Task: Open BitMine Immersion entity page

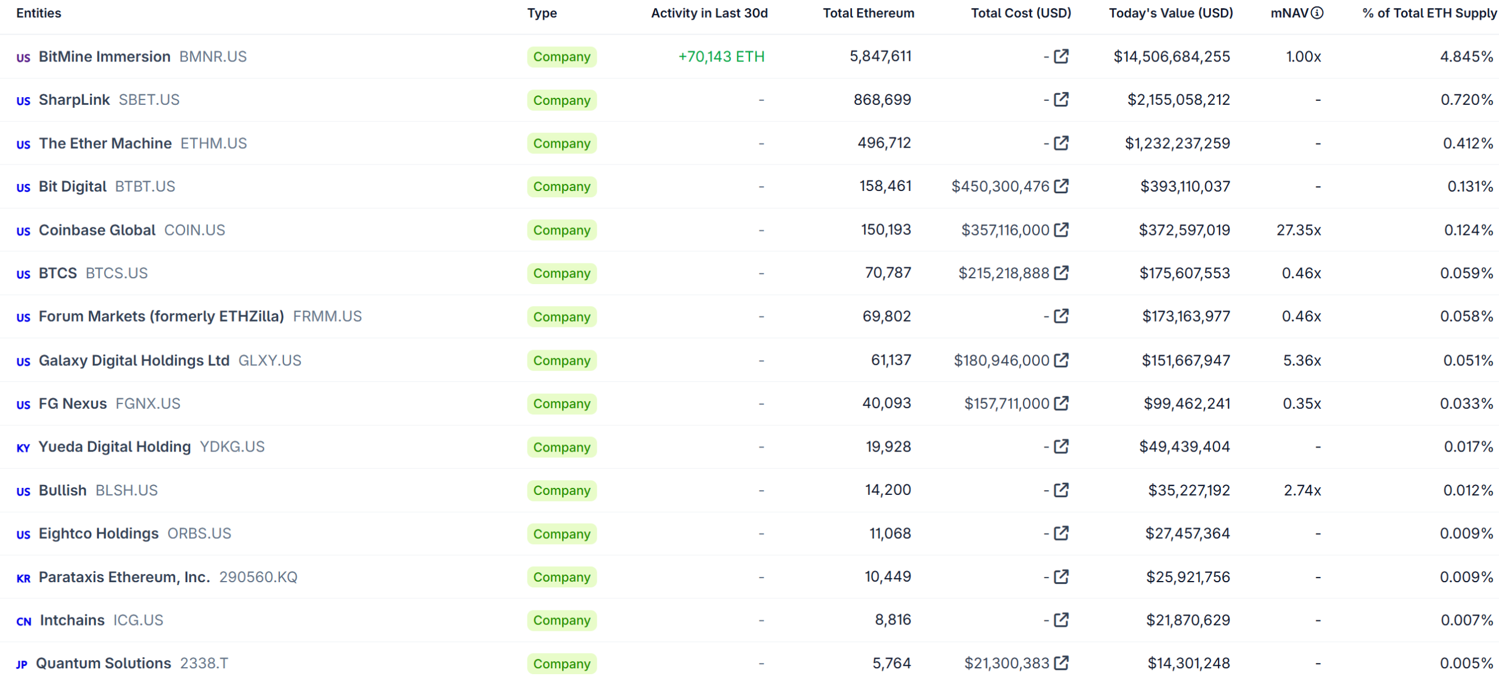Action: coord(104,56)
